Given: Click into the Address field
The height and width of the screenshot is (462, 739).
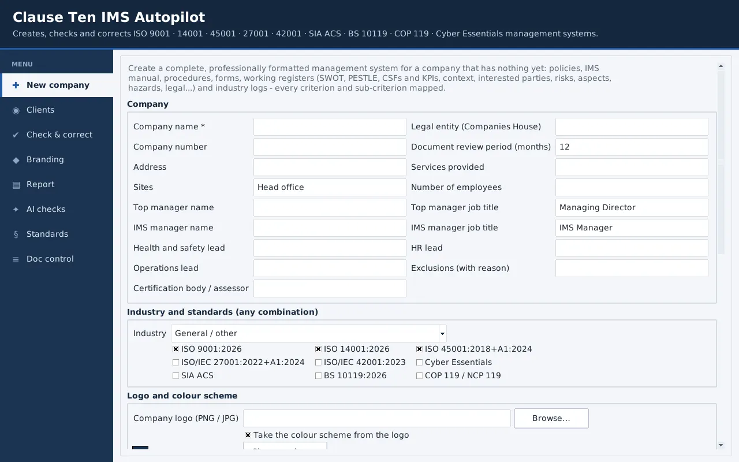Looking at the screenshot, I should coord(330,167).
